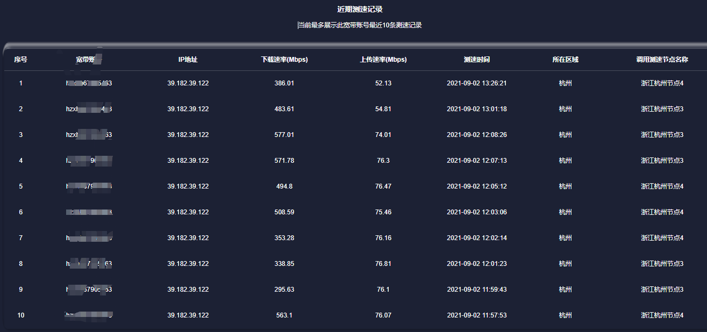
Task: Click sequence number 10
Action: (21, 315)
